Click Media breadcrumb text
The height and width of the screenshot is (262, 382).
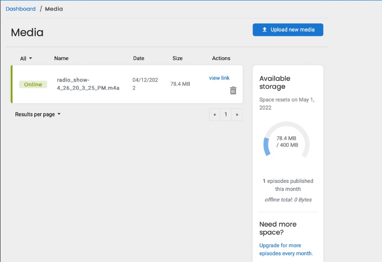coord(54,9)
